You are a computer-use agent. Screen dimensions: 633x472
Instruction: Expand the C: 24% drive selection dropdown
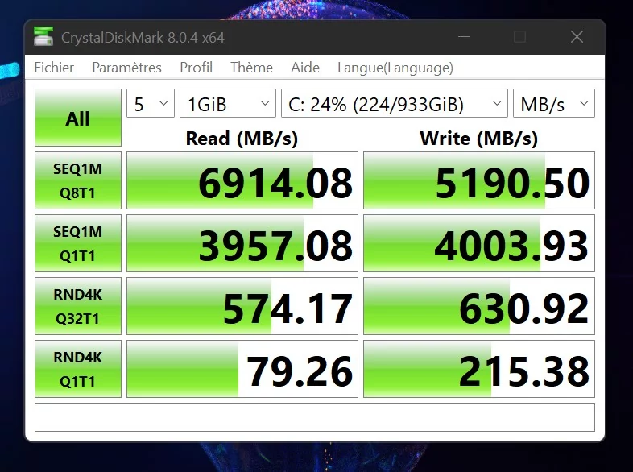pyautogui.click(x=395, y=103)
